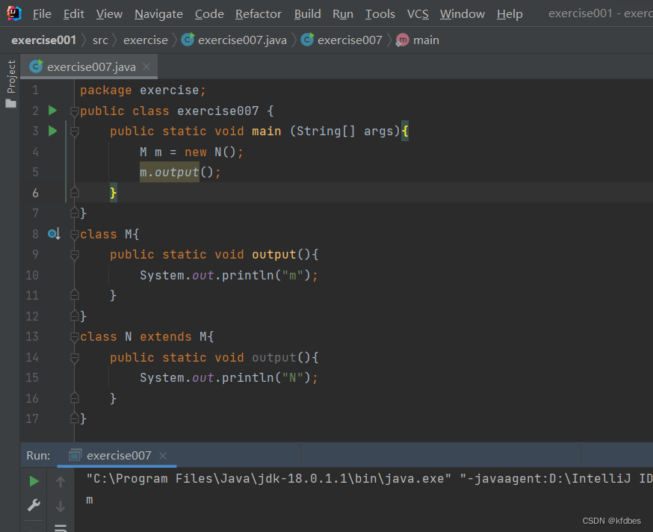
Task: Toggle soft-wrap in the Run console
Action: (x=61, y=528)
